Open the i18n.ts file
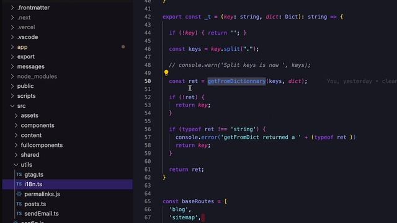The height and width of the screenshot is (223, 397). (x=33, y=184)
